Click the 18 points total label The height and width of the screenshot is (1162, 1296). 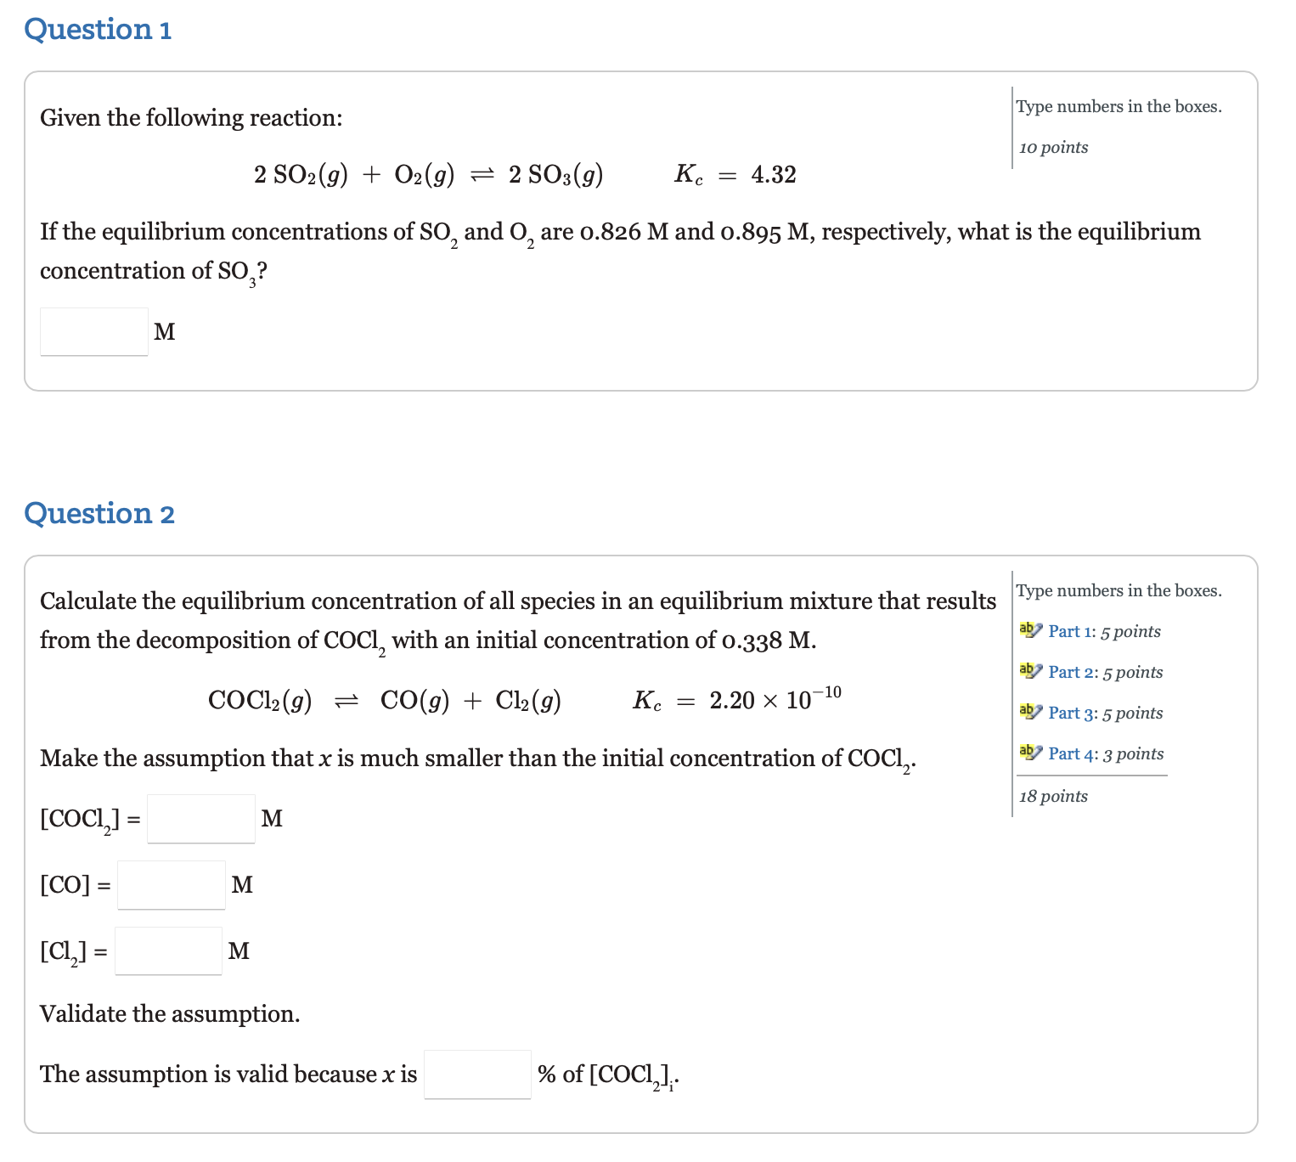pyautogui.click(x=1052, y=796)
